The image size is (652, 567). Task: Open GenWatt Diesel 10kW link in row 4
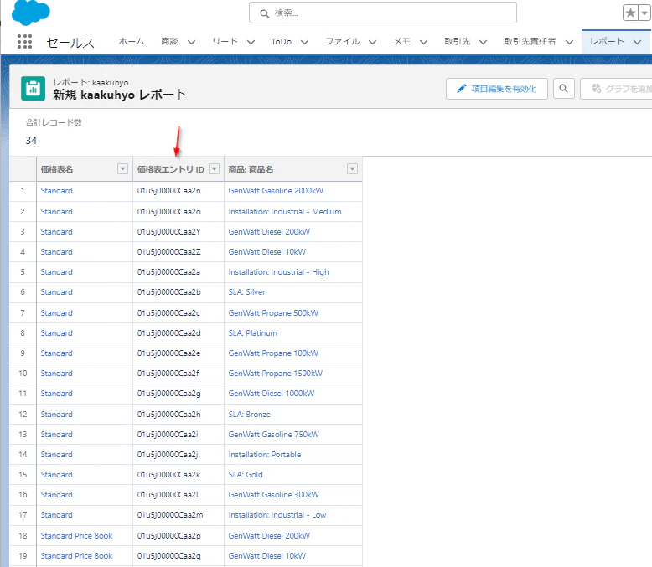tap(267, 252)
